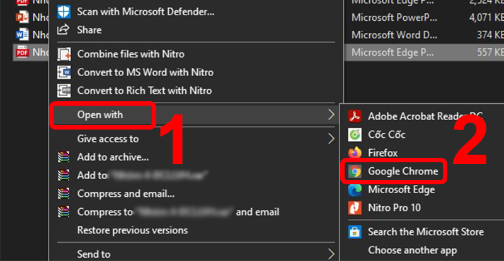Click the Microsoft Store bag icon
The image size is (504, 261).
(x=355, y=232)
